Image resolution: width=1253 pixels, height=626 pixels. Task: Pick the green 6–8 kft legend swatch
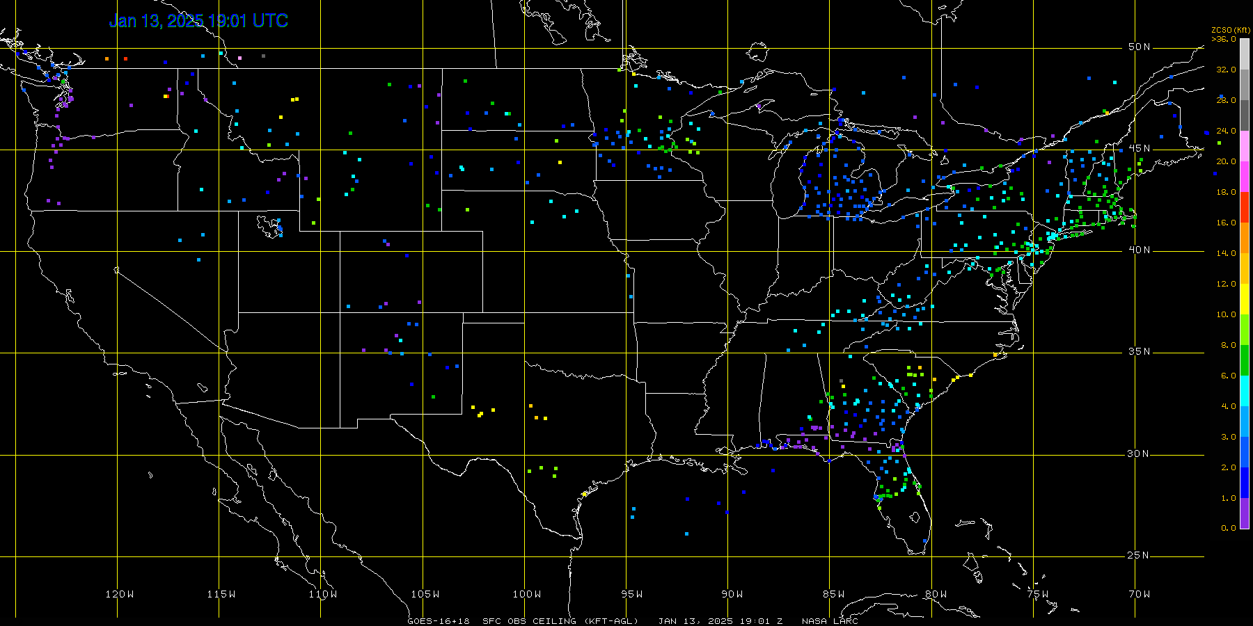[1245, 360]
